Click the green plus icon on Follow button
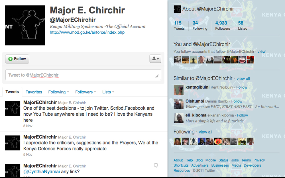This screenshot has width=285, height=178. [10, 59]
